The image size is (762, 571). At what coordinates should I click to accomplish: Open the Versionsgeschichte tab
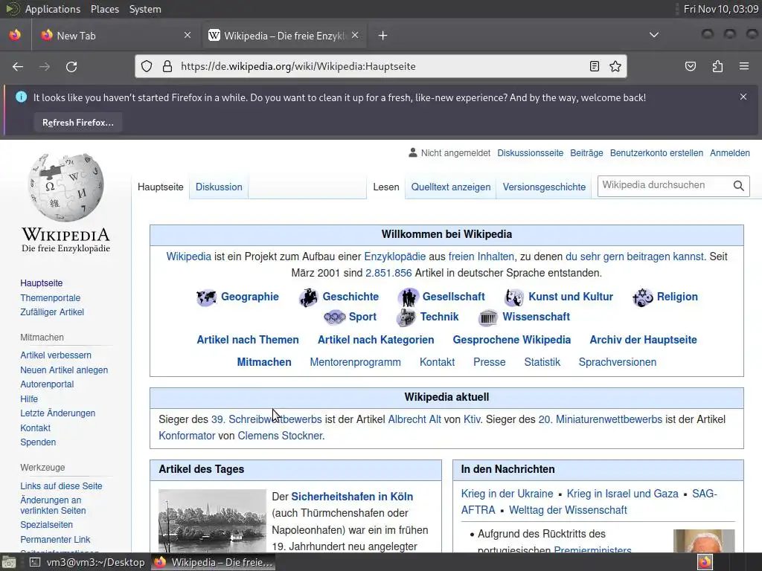[544, 187]
